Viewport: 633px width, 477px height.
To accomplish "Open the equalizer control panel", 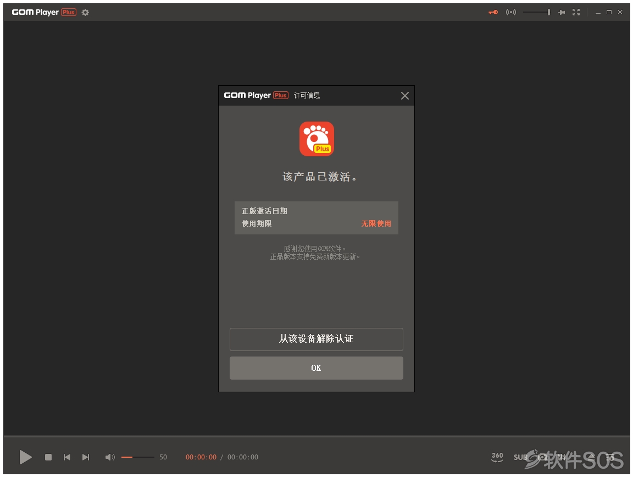I will click(562, 457).
